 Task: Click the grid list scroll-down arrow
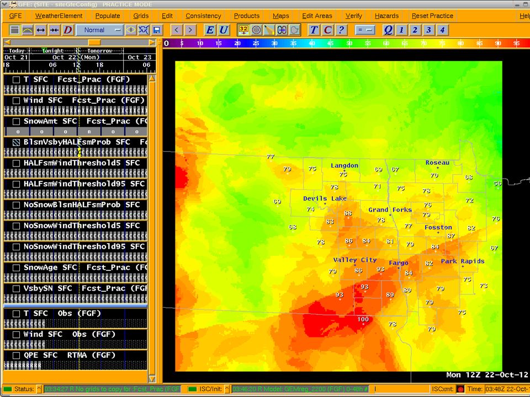(x=152, y=379)
